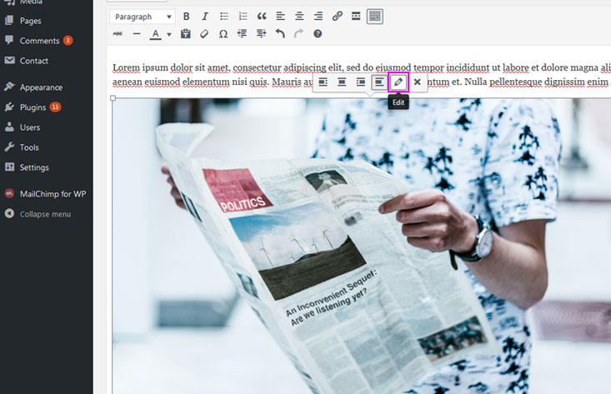Click Collapse menu
The image size is (611, 394).
[45, 214]
